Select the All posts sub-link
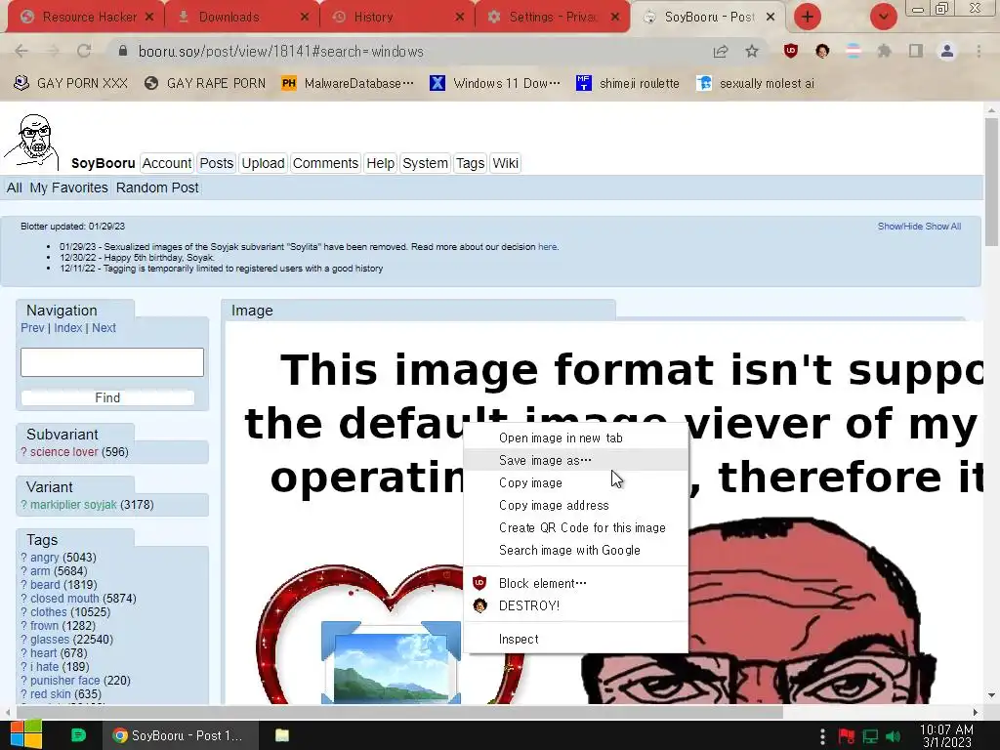 [14, 188]
